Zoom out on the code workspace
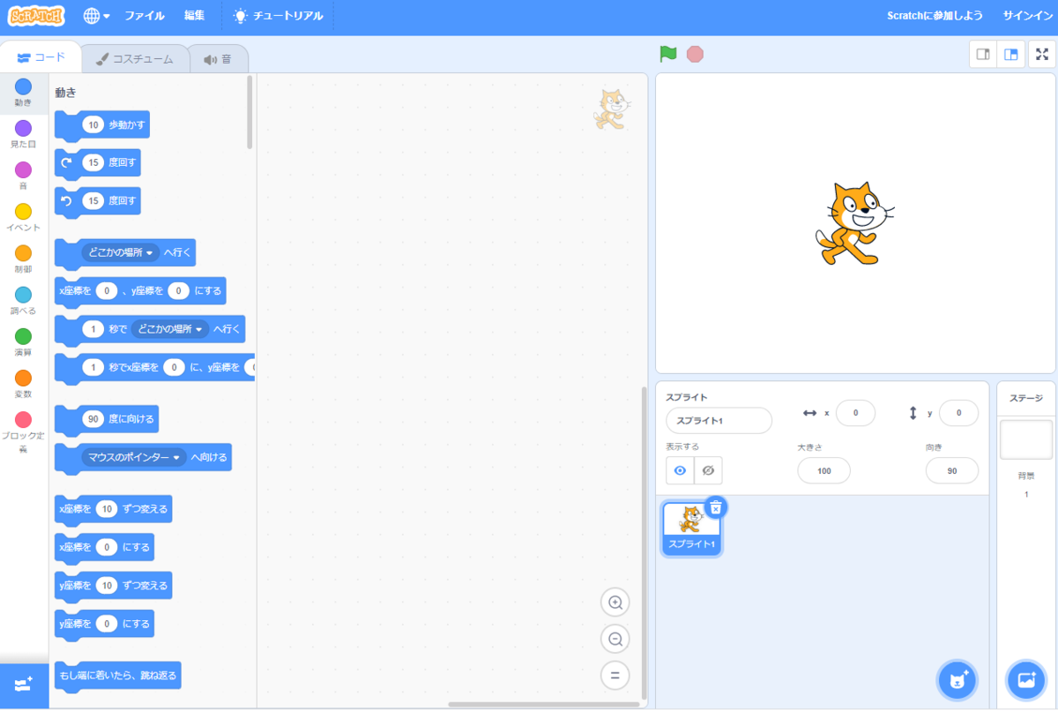Image resolution: width=1058 pixels, height=712 pixels. point(615,639)
